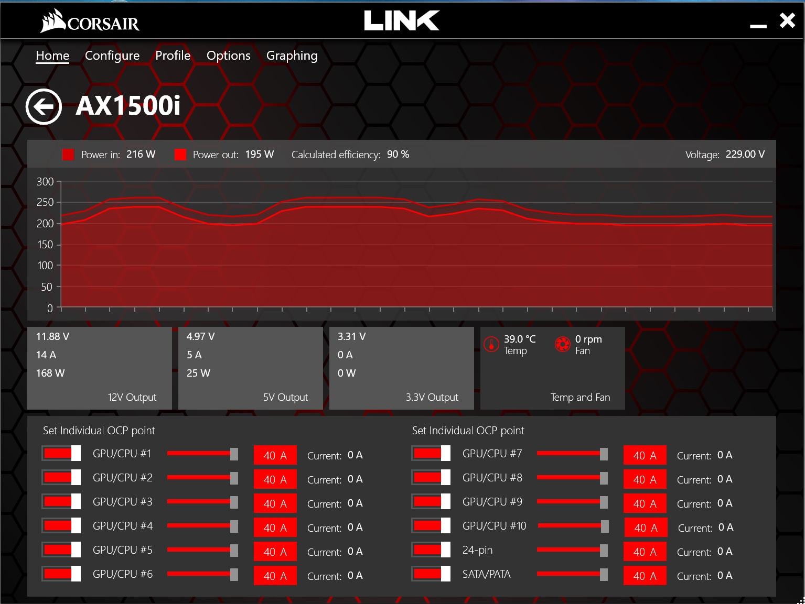Toggle OCP switch for GPU/CPU #6

point(61,574)
